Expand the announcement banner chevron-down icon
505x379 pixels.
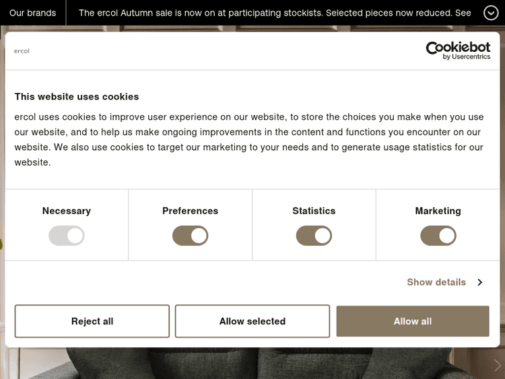[x=491, y=13]
